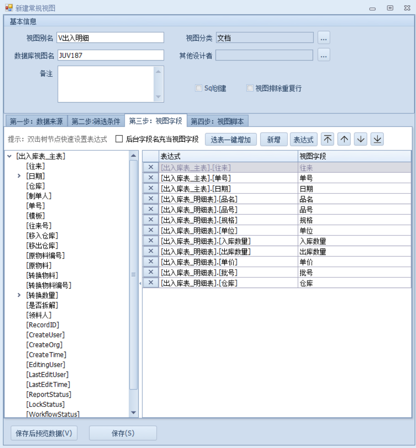Click the 视图别名 input field
The image size is (416, 448).
coord(110,38)
